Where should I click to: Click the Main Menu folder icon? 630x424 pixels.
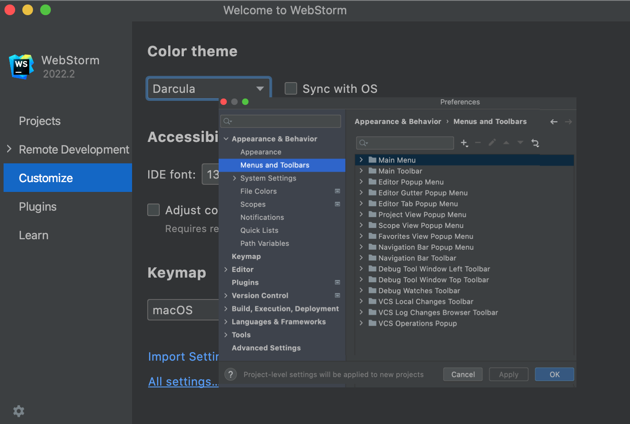coord(373,160)
